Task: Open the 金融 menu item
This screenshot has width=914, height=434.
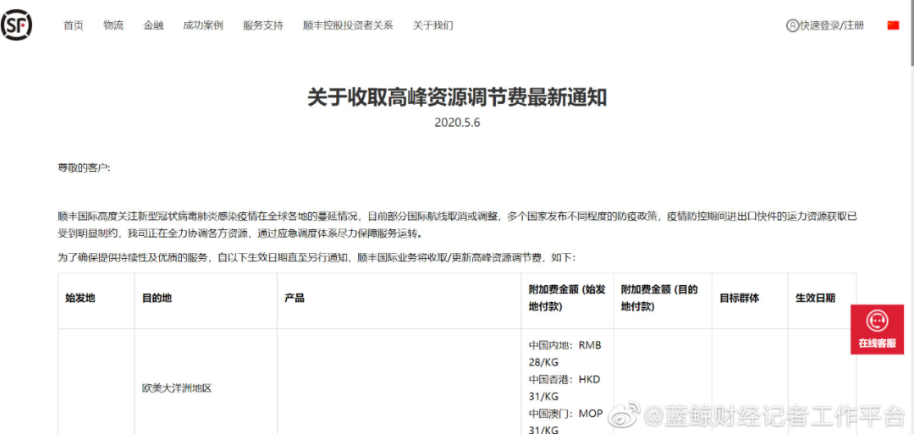Action: point(153,25)
